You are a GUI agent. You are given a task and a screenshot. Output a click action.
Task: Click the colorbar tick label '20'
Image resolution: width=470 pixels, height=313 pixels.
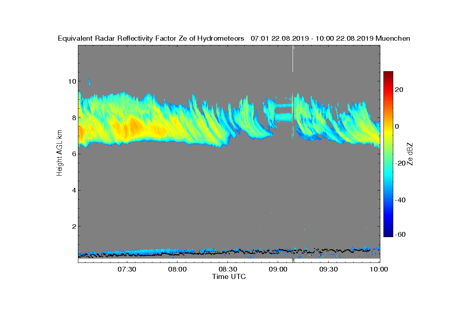(400, 90)
